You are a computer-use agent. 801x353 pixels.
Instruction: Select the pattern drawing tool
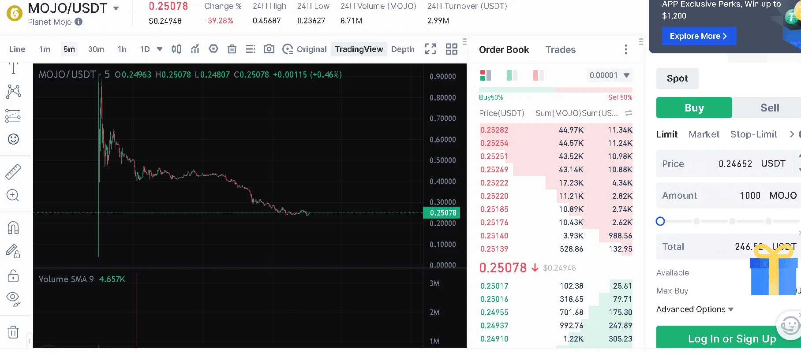(x=14, y=91)
